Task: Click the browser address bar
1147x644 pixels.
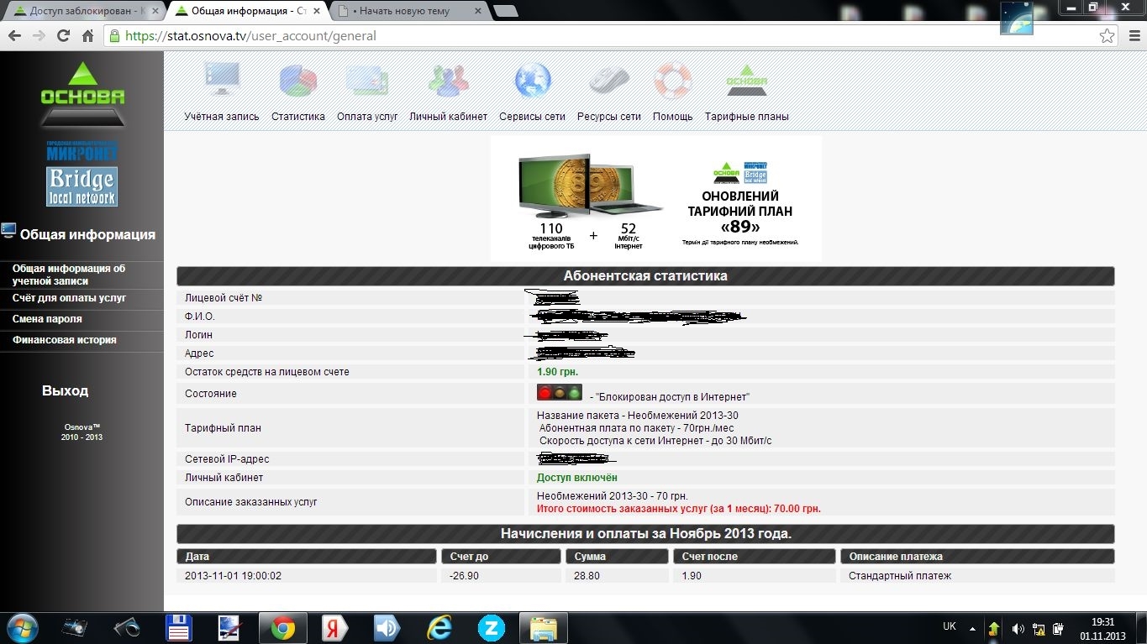Action: (588, 36)
